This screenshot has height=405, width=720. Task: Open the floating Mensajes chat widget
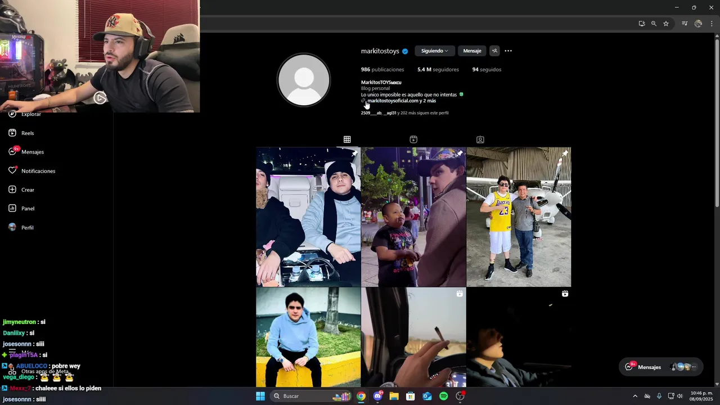(661, 367)
